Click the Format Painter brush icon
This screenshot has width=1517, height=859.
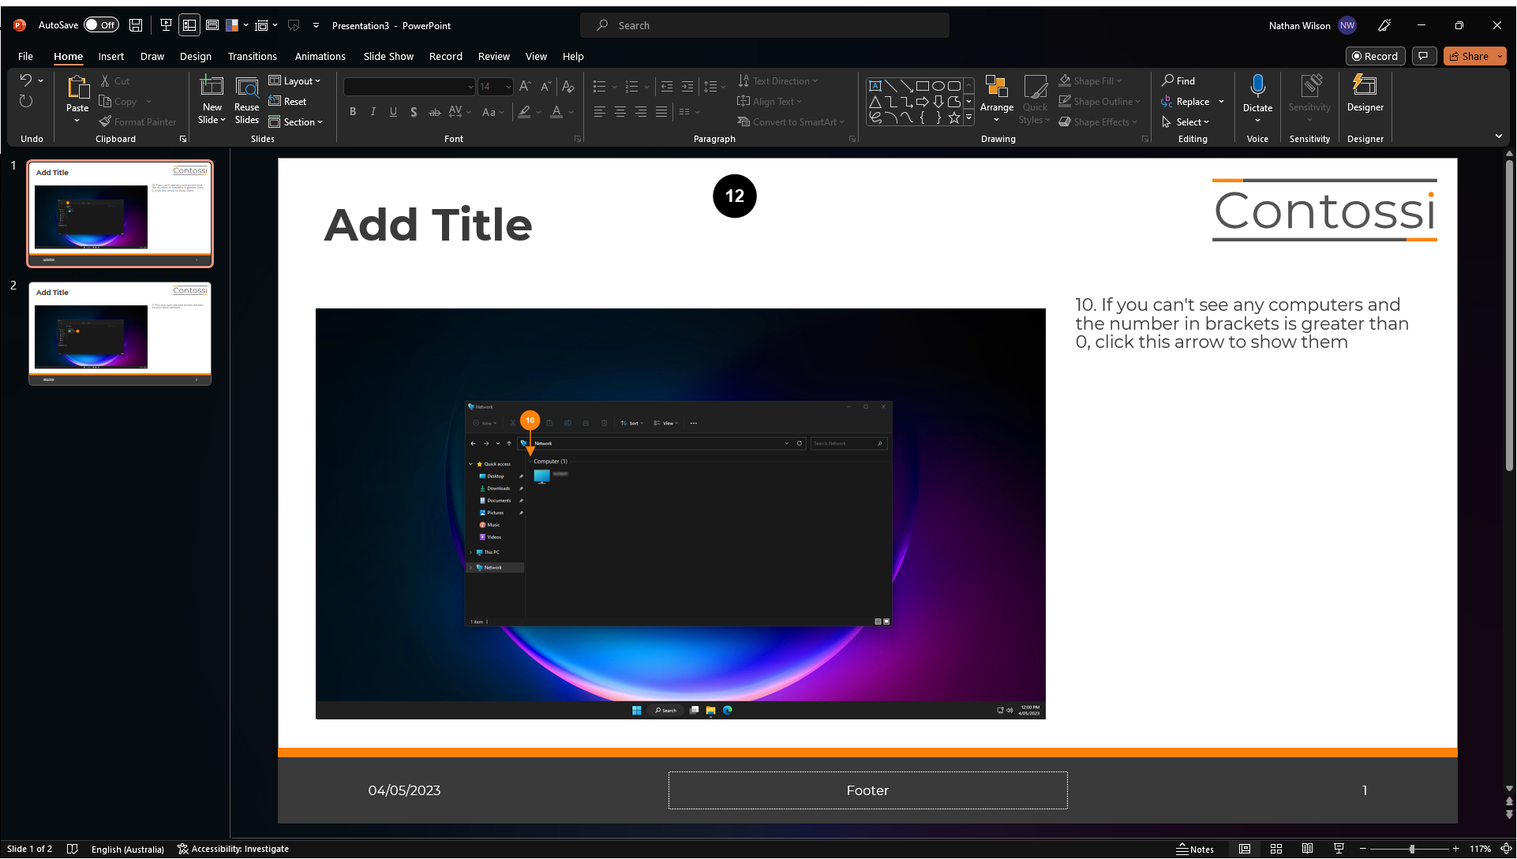coord(105,122)
